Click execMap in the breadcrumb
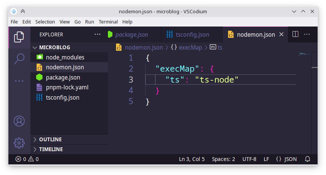The height and width of the screenshot is (175, 326). tap(190, 47)
